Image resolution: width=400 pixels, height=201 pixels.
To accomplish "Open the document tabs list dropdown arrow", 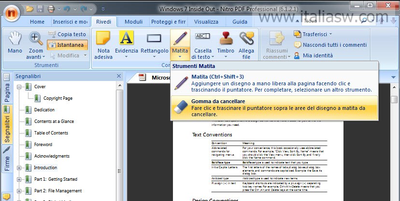I will 393,77.
